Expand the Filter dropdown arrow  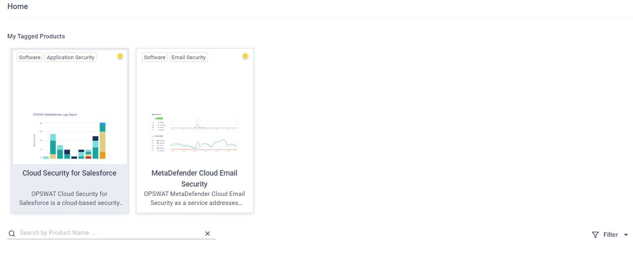pyautogui.click(x=626, y=235)
